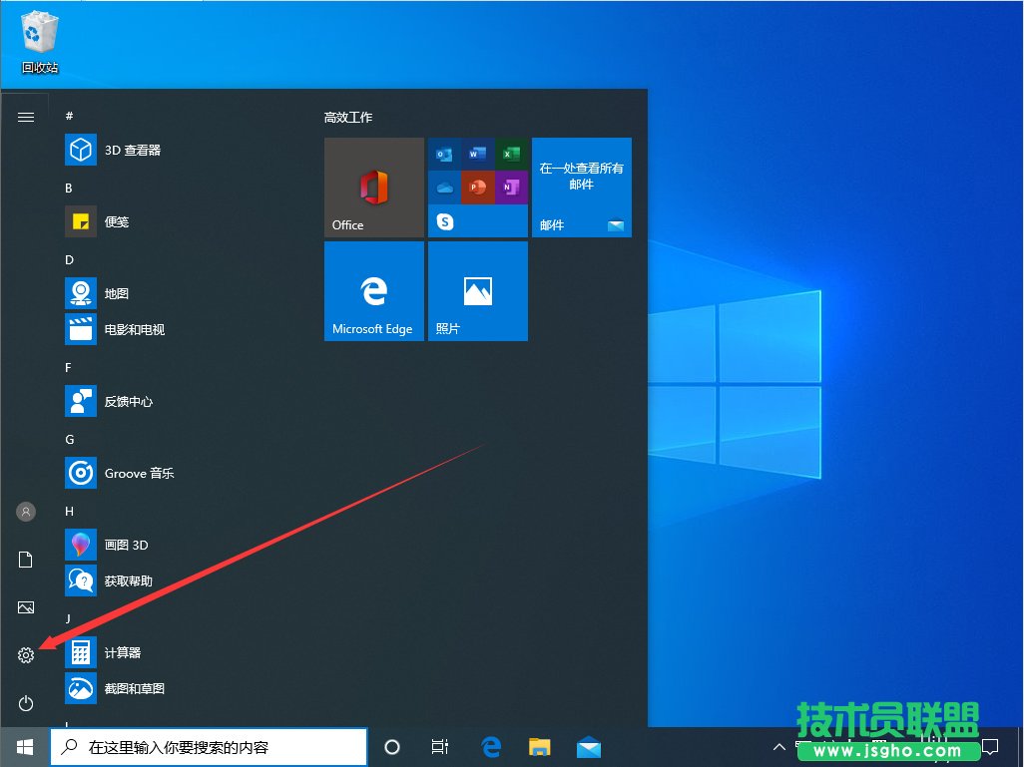Open Task View on the taskbar

click(440, 746)
